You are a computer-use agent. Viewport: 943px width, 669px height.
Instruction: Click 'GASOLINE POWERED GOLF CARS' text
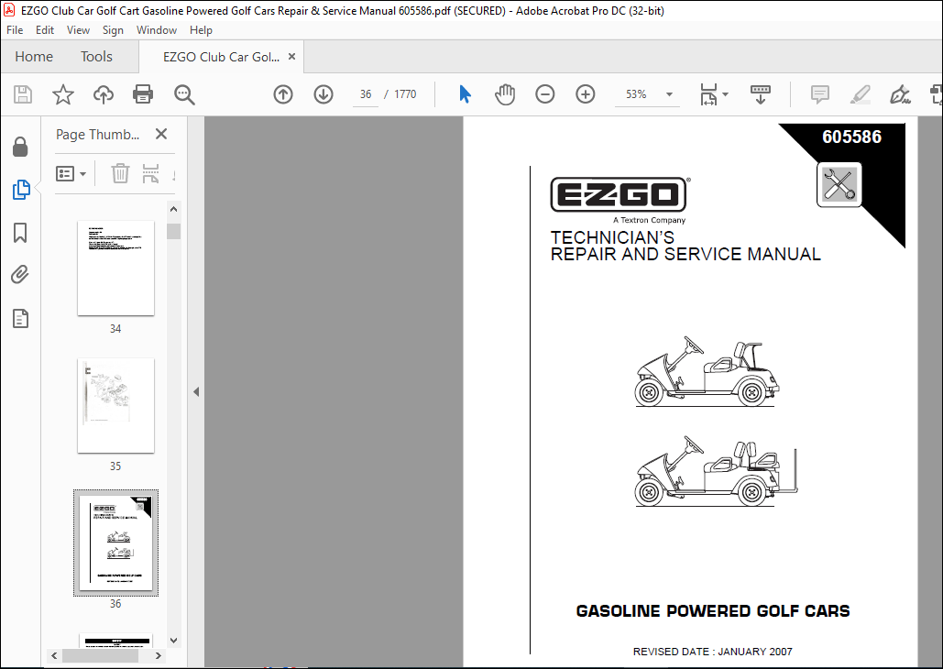pyautogui.click(x=713, y=611)
